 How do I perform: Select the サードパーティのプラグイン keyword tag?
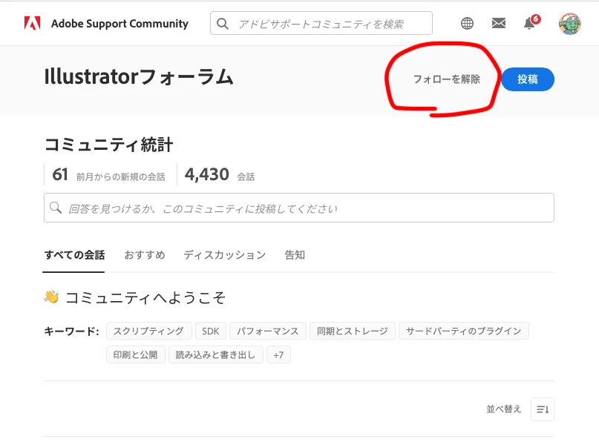coord(464,331)
